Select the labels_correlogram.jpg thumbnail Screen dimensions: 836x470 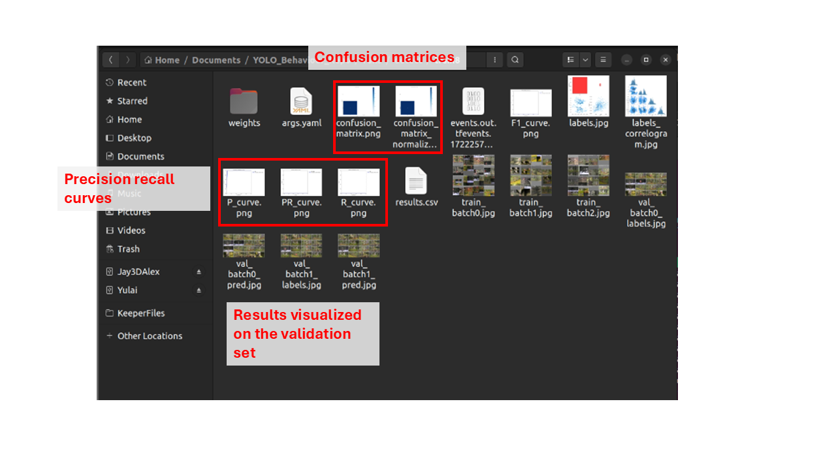coord(646,97)
